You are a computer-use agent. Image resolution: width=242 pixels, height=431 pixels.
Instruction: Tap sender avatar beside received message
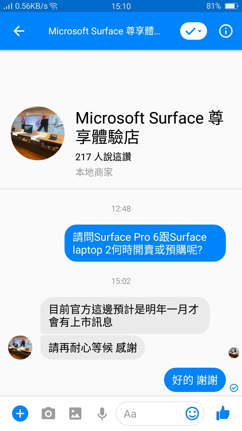(x=20, y=347)
